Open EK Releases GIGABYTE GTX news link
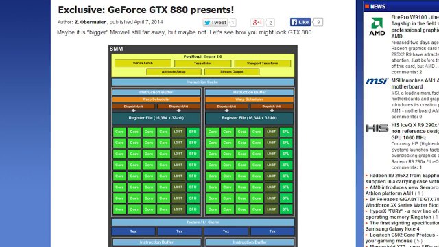Image resolution: width=439 pixels, height=247 pixels. pyautogui.click(x=403, y=202)
